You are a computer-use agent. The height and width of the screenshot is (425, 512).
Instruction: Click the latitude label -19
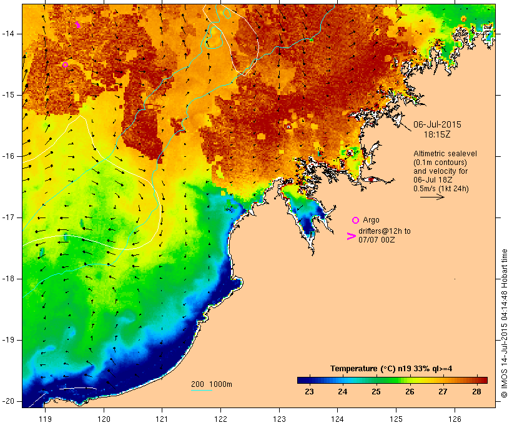click(x=8, y=340)
